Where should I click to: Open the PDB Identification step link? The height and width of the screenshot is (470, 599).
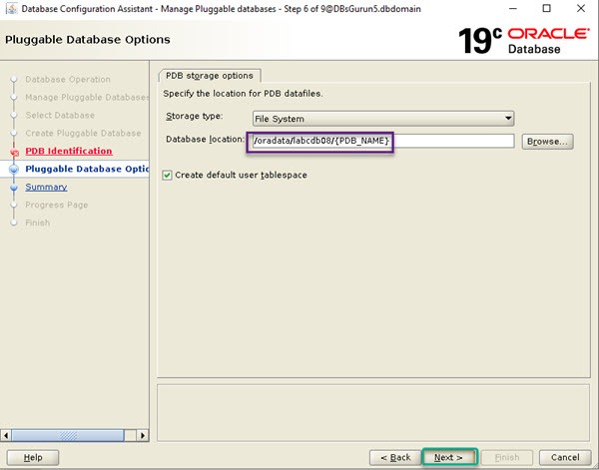tap(69, 151)
